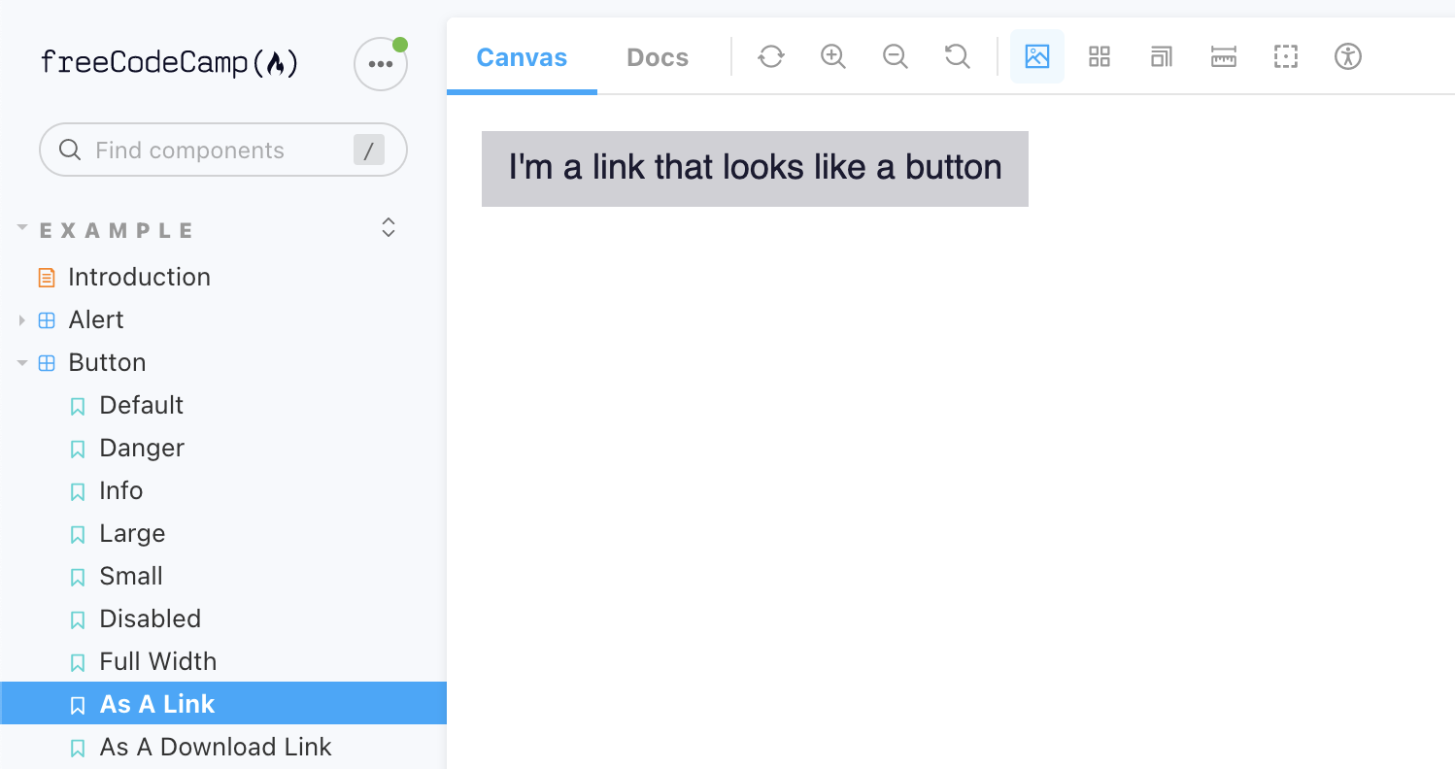Collapse the Button component group
This screenshot has height=769, width=1455.
(x=22, y=362)
